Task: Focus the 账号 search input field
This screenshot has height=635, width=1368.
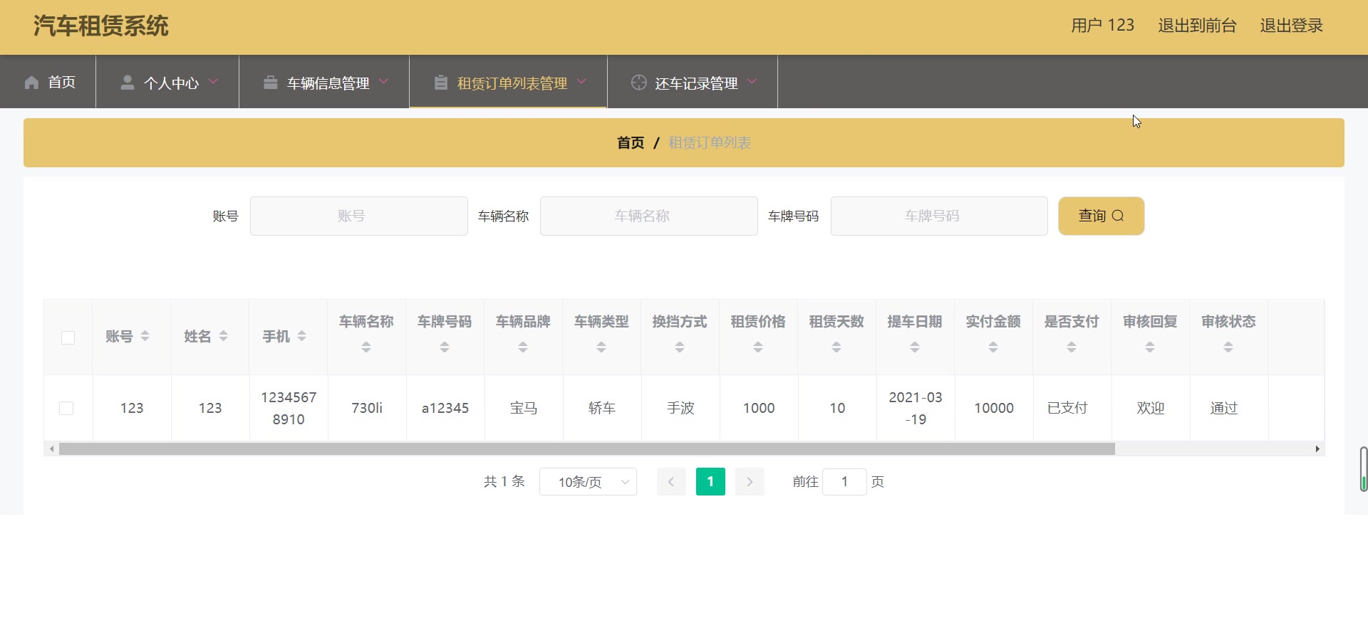Action: [x=358, y=216]
